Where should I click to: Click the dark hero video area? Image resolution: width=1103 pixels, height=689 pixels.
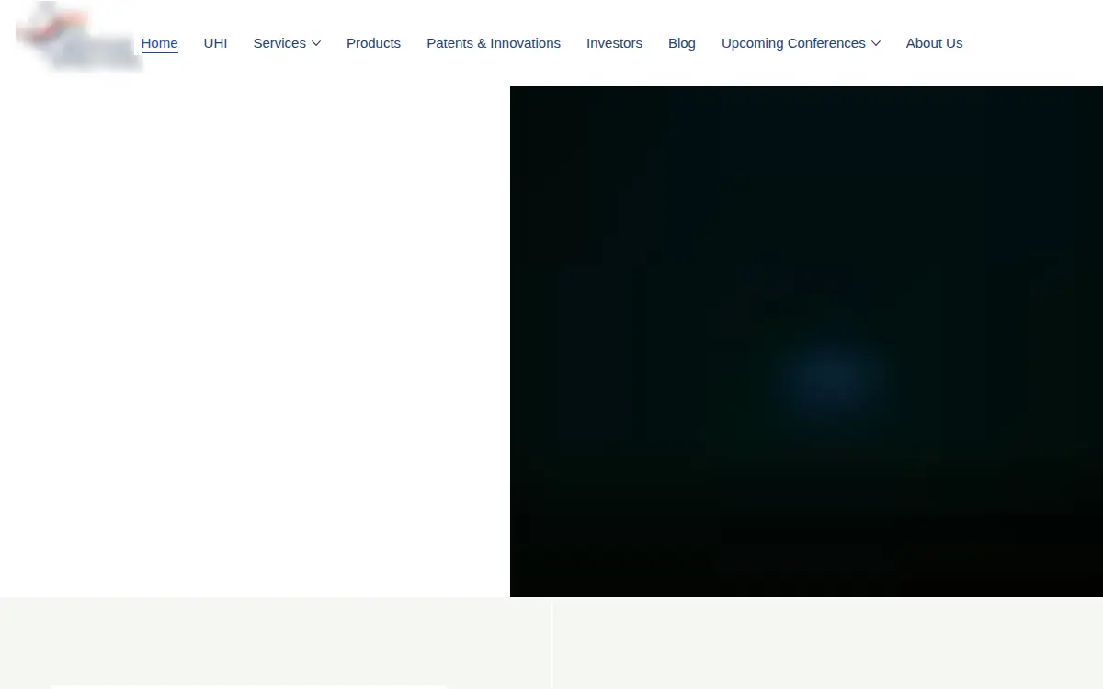click(806, 342)
